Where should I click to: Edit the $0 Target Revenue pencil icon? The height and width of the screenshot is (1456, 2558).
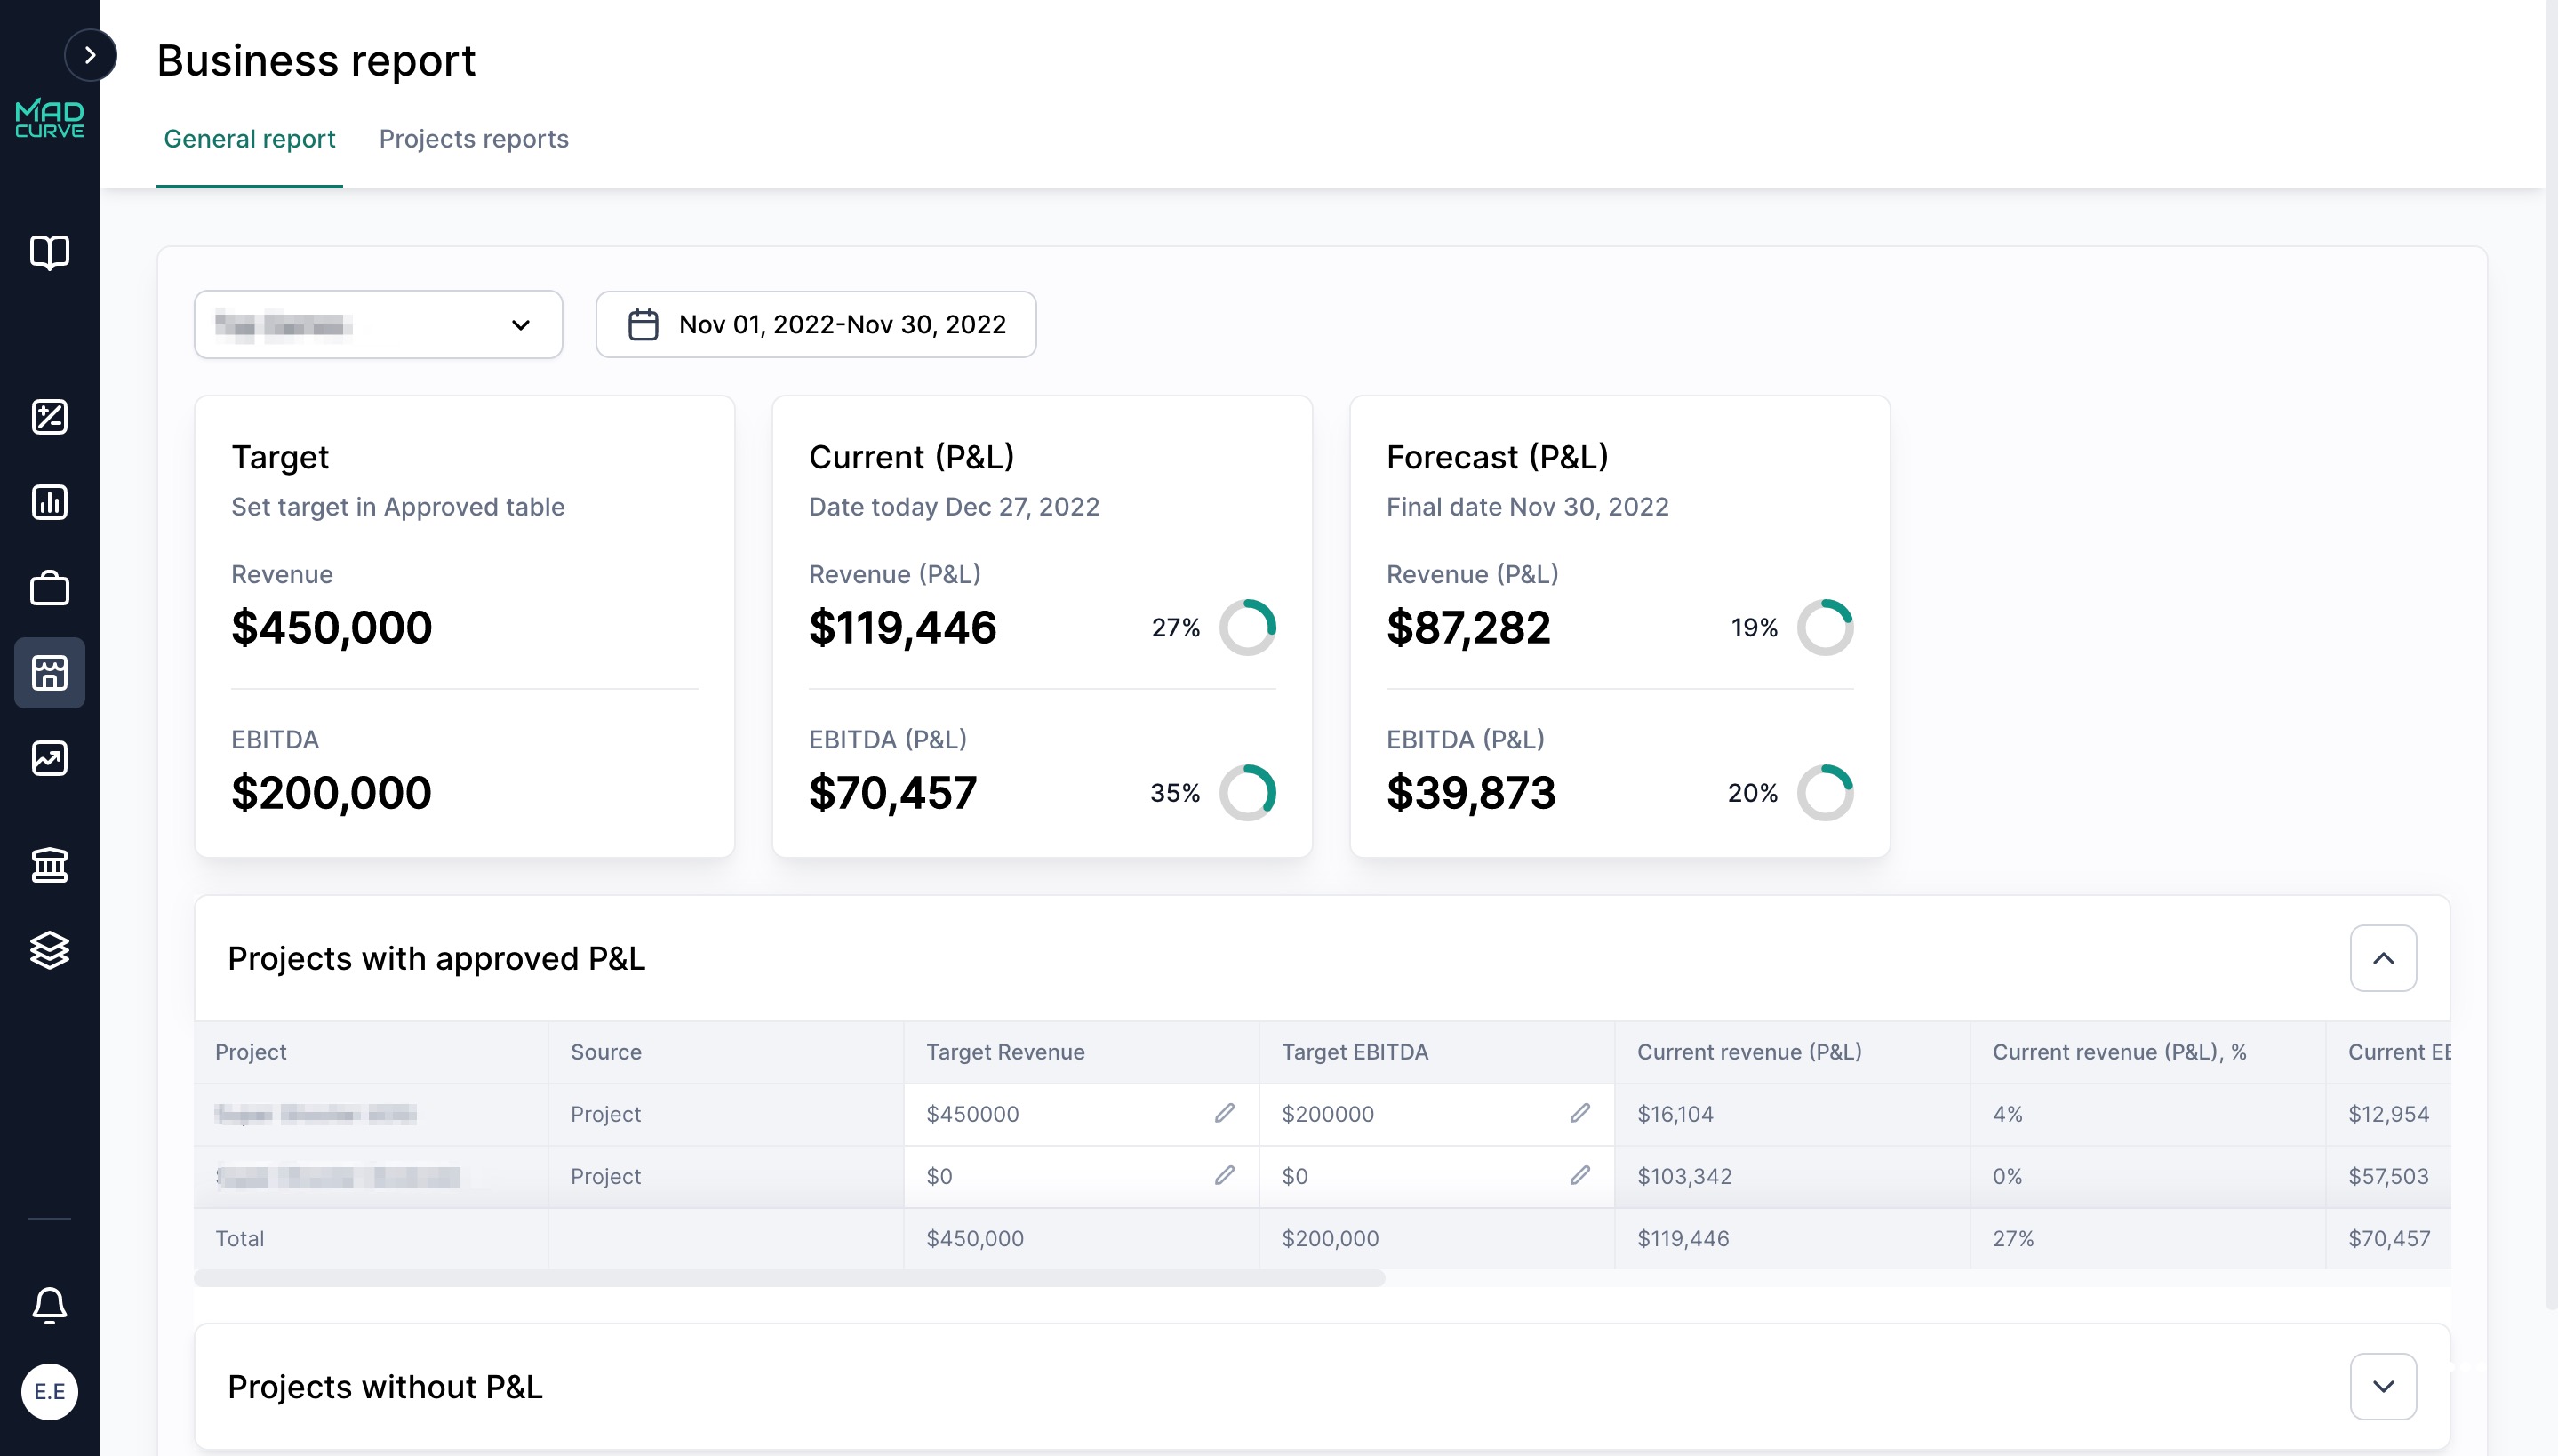point(1225,1175)
